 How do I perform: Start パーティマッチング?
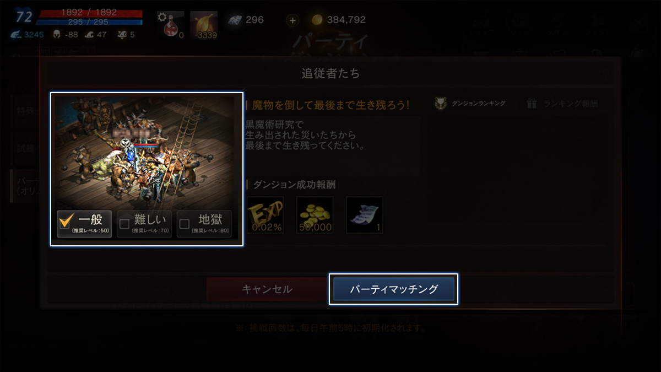click(x=394, y=289)
